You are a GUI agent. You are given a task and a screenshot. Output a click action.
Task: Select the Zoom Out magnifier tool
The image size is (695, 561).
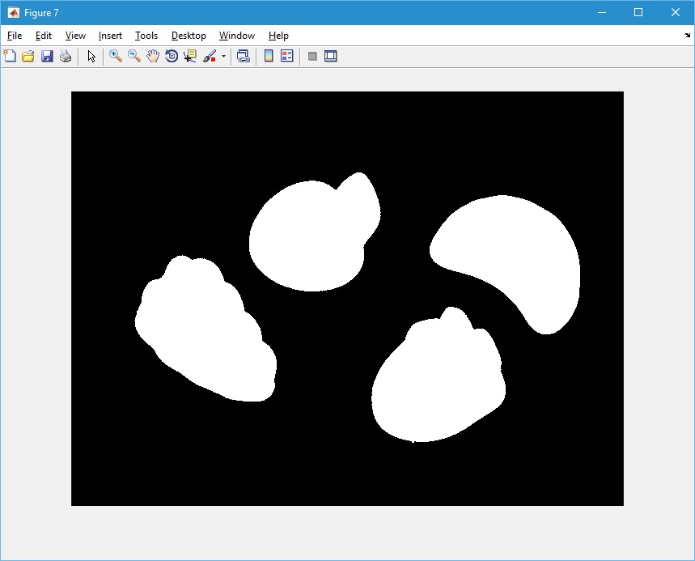click(134, 57)
